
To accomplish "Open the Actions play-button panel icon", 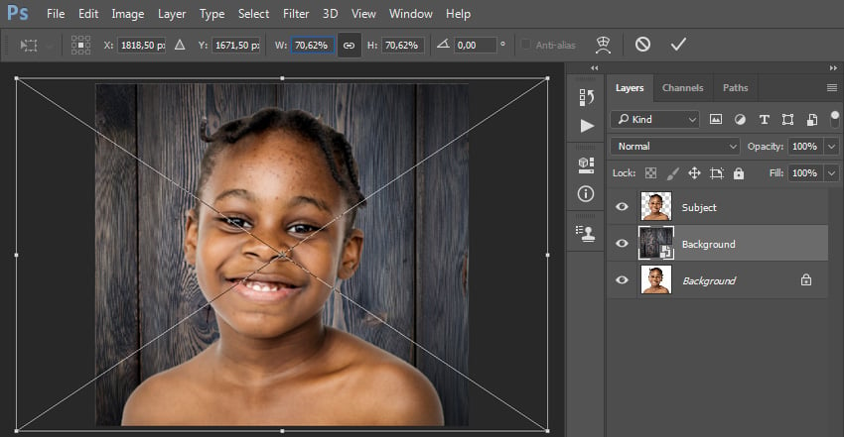I will [x=587, y=126].
